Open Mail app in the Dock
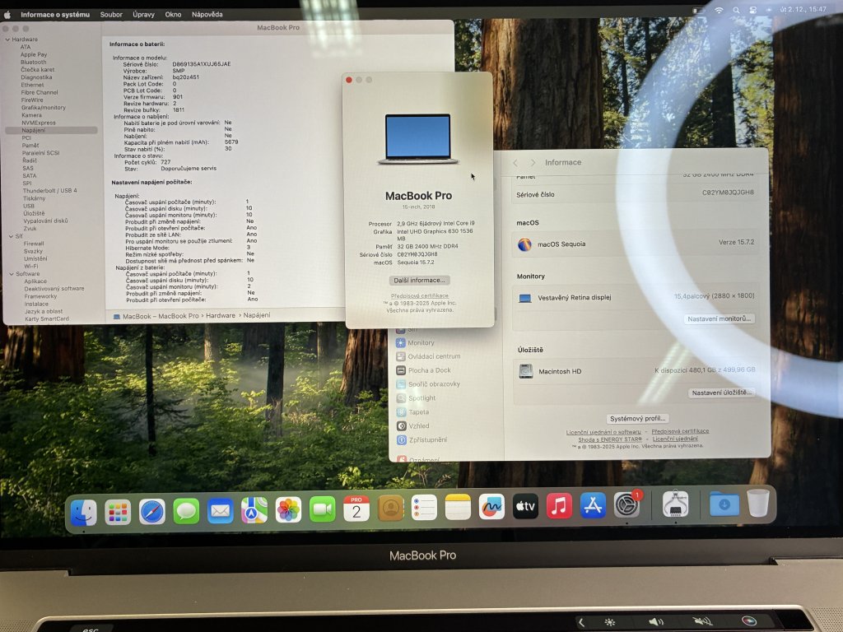 pyautogui.click(x=220, y=510)
